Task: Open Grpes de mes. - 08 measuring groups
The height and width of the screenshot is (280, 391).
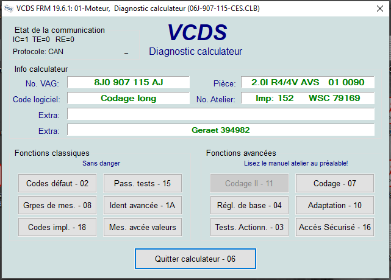Action: coord(58,205)
